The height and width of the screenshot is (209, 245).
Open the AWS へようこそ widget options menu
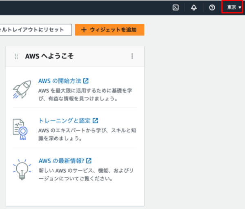132,56
